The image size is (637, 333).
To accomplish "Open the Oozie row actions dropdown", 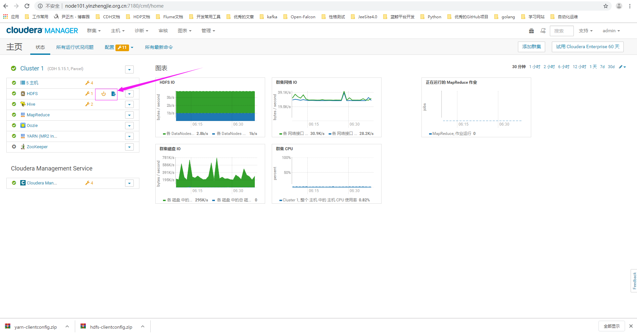I will 129,126.
